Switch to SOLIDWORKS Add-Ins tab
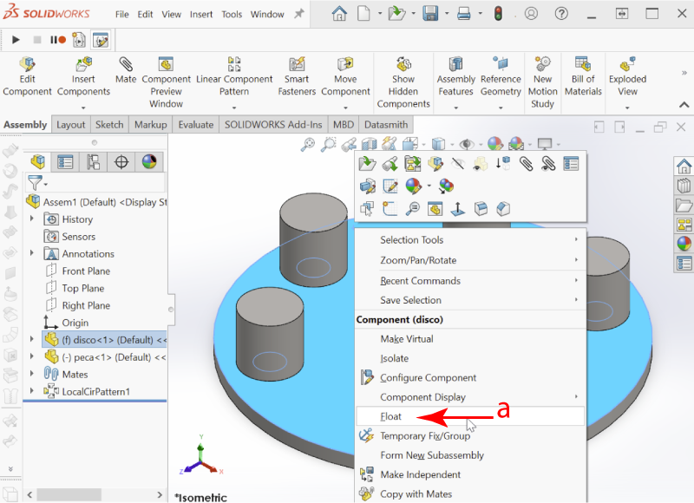Viewport: 694px width, 503px height. click(273, 125)
